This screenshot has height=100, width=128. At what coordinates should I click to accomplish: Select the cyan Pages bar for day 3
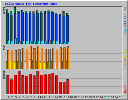pyautogui.click(x=16, y=41)
